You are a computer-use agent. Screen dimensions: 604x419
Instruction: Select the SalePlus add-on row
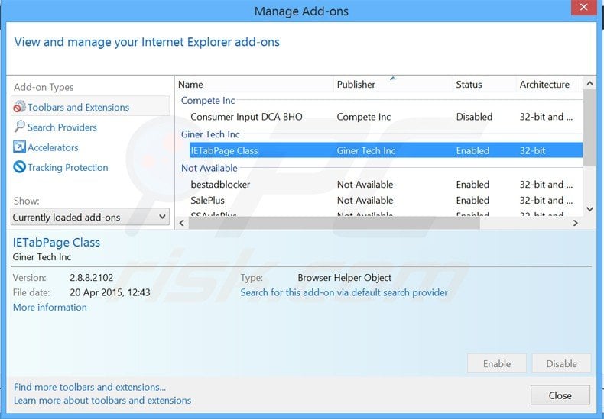pyautogui.click(x=385, y=200)
